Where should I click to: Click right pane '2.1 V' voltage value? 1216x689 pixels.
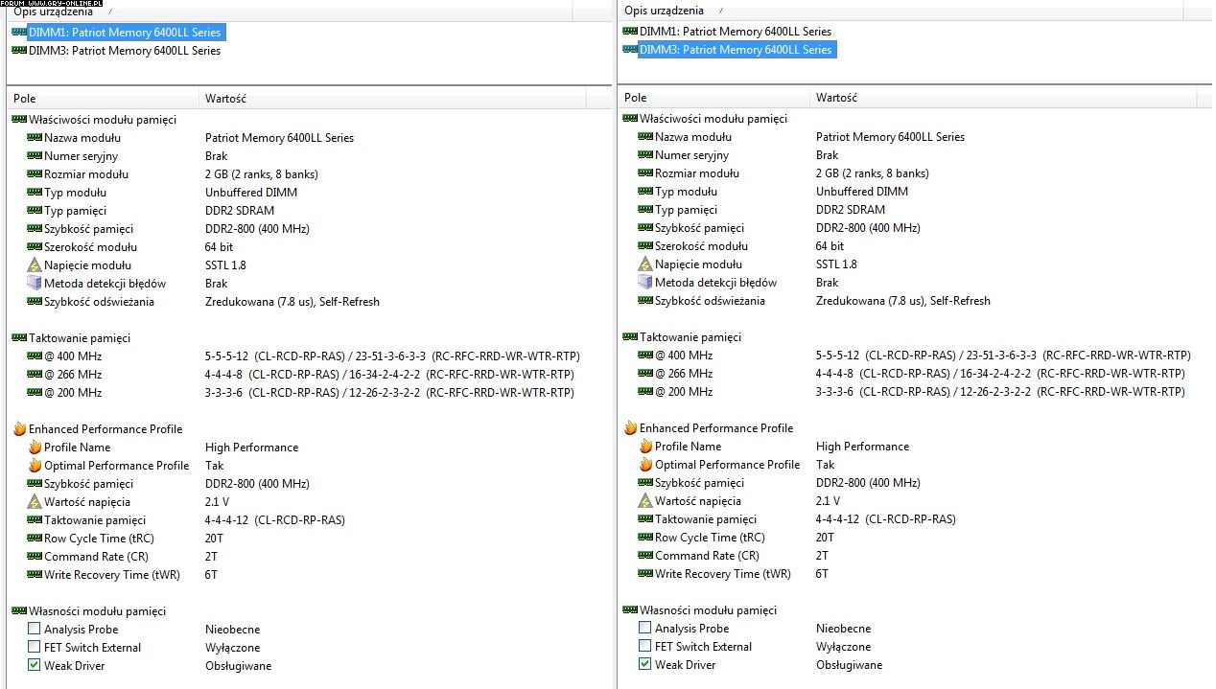[828, 500]
